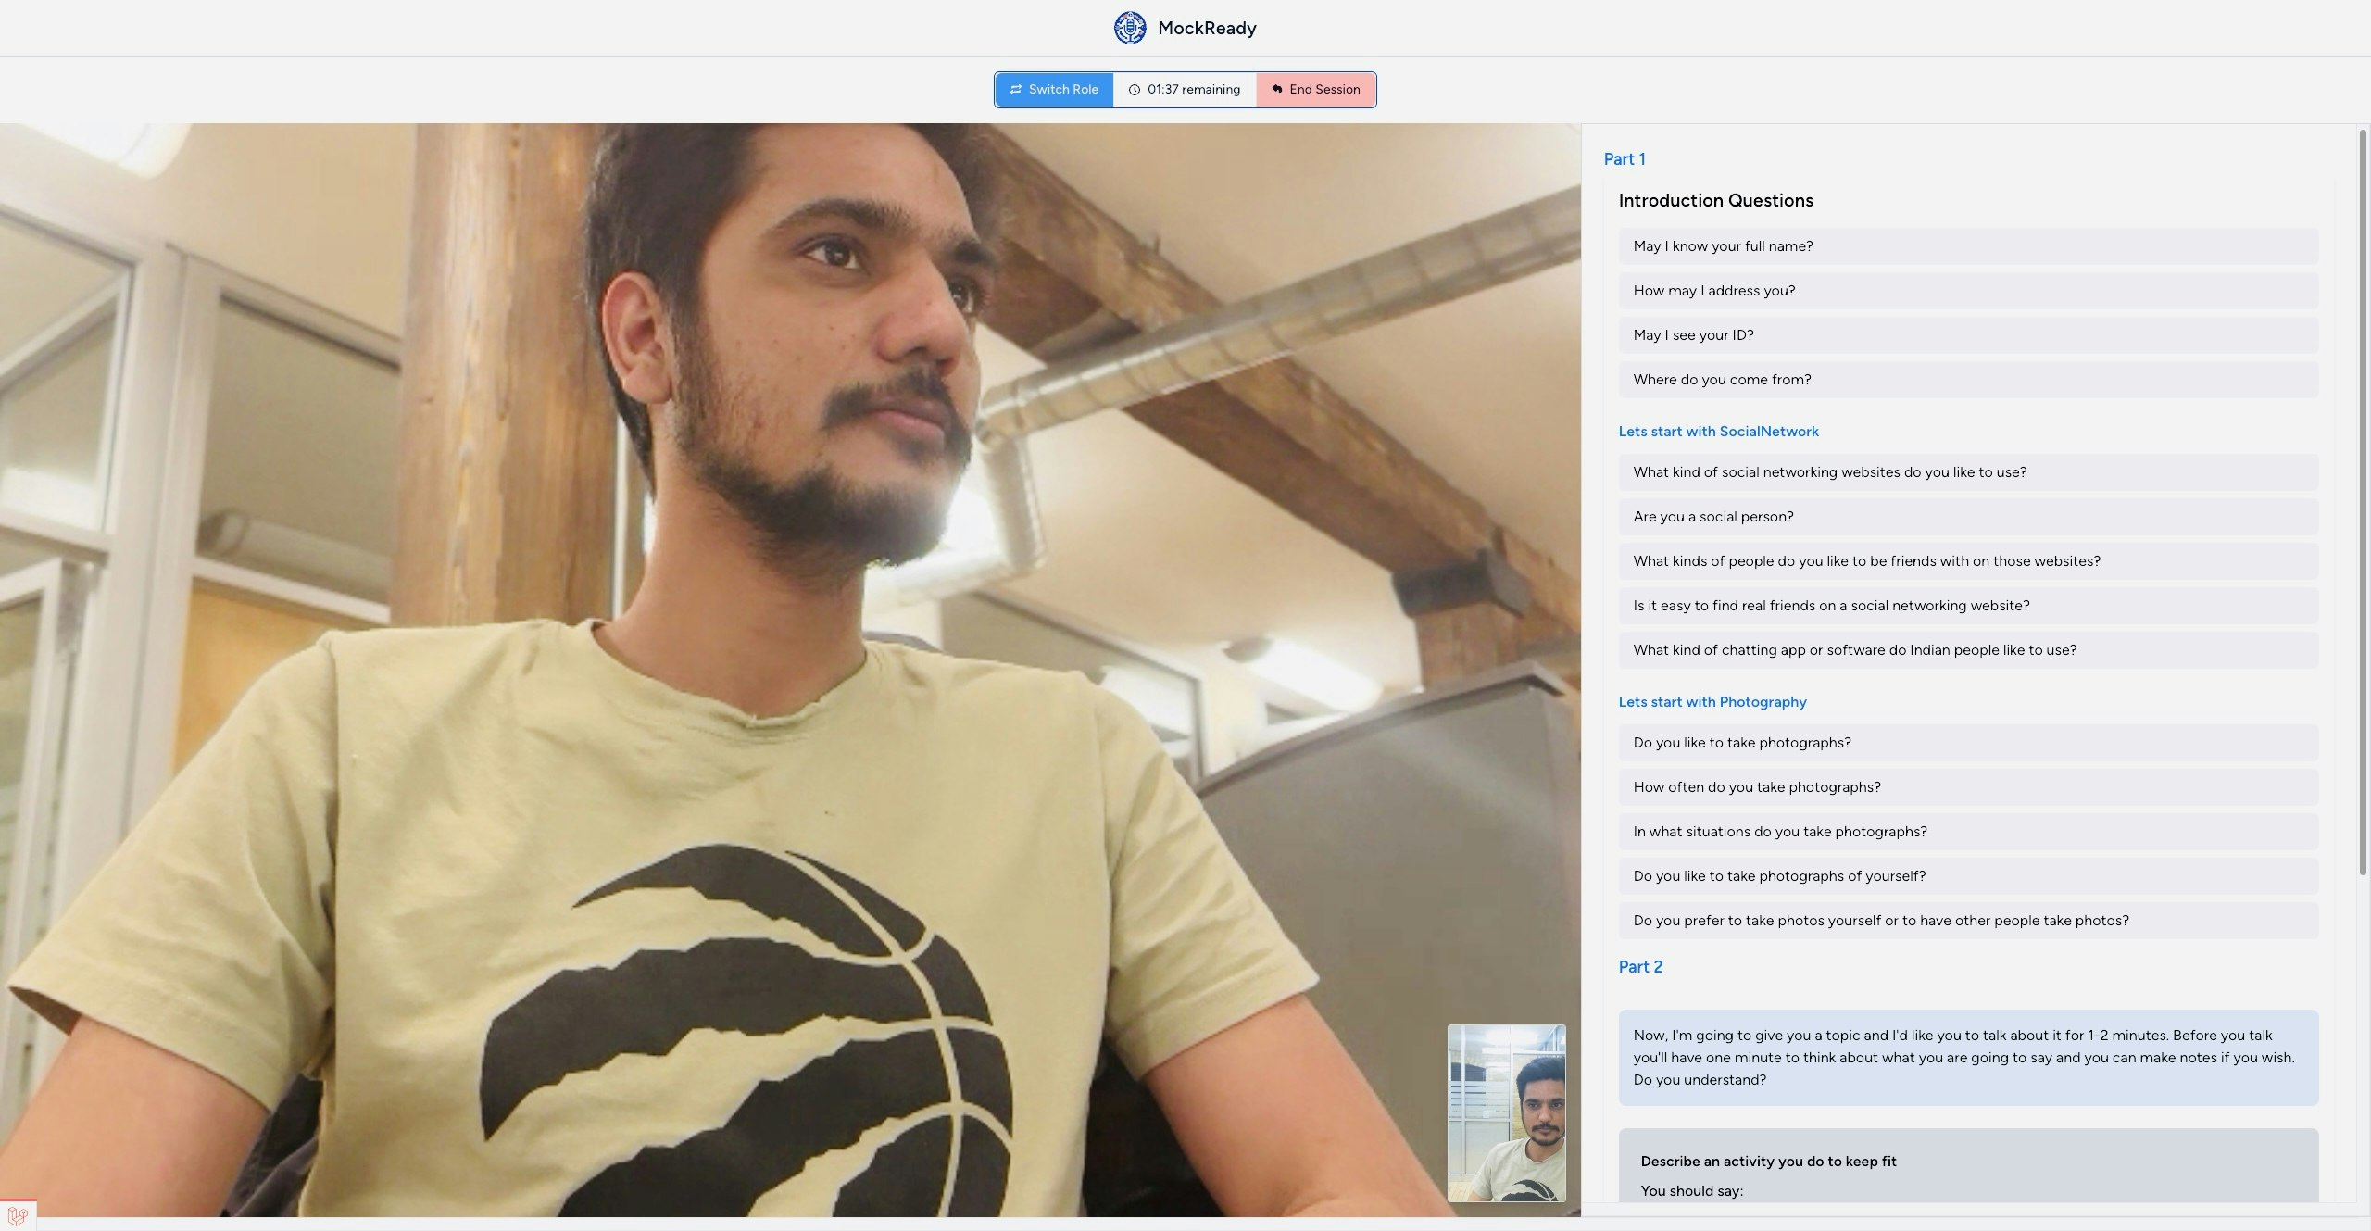Screen dimensions: 2371x1231
Task: Select 'Do you like to take photographs?' question
Action: pyautogui.click(x=1968, y=743)
